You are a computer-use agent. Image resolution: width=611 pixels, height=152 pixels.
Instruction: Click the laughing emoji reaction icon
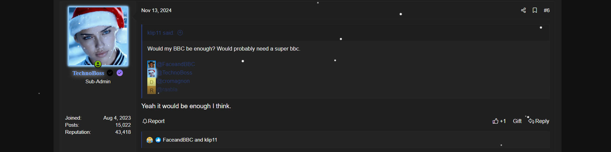(x=150, y=140)
